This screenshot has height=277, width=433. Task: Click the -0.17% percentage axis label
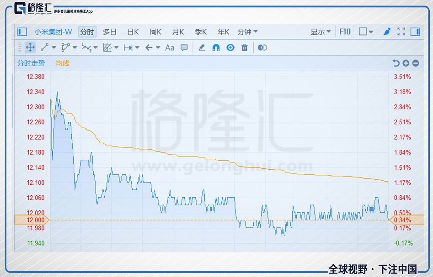point(403,243)
